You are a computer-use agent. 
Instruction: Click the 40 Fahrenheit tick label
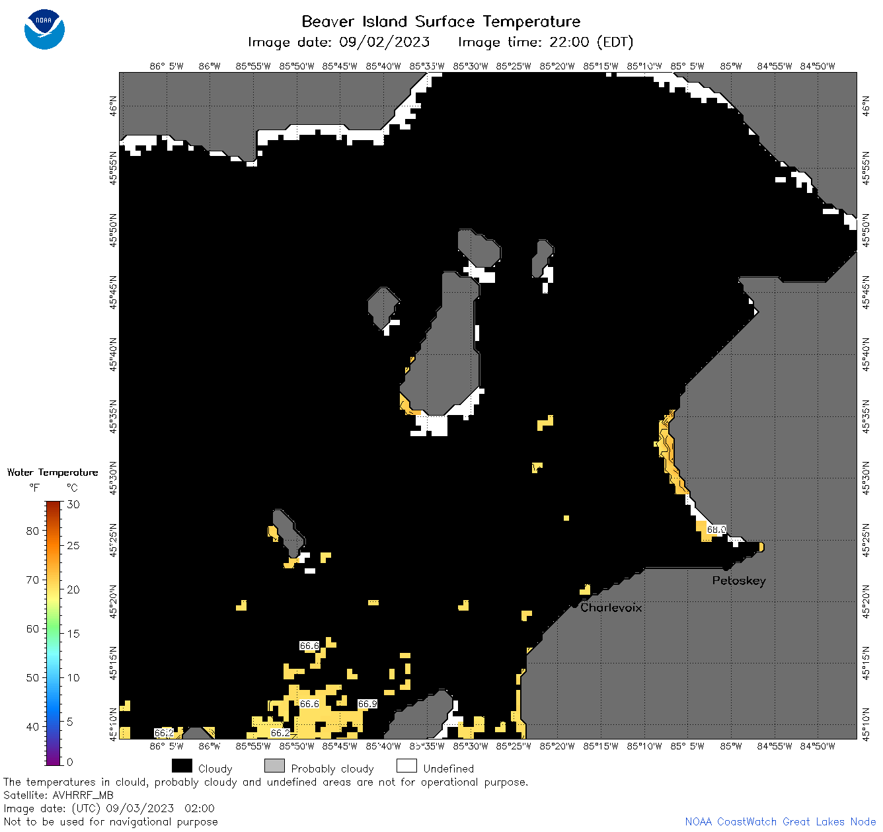(x=32, y=726)
